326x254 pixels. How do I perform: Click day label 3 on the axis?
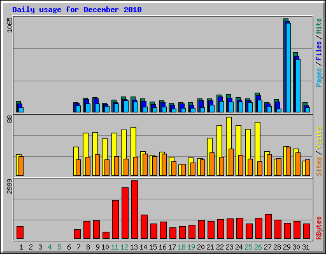(40, 247)
